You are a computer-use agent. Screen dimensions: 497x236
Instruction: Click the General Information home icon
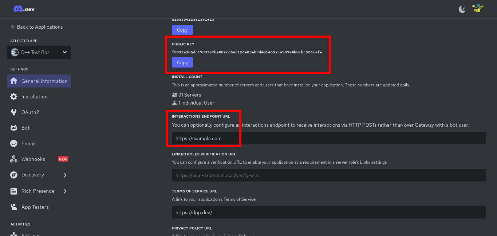pos(14,81)
